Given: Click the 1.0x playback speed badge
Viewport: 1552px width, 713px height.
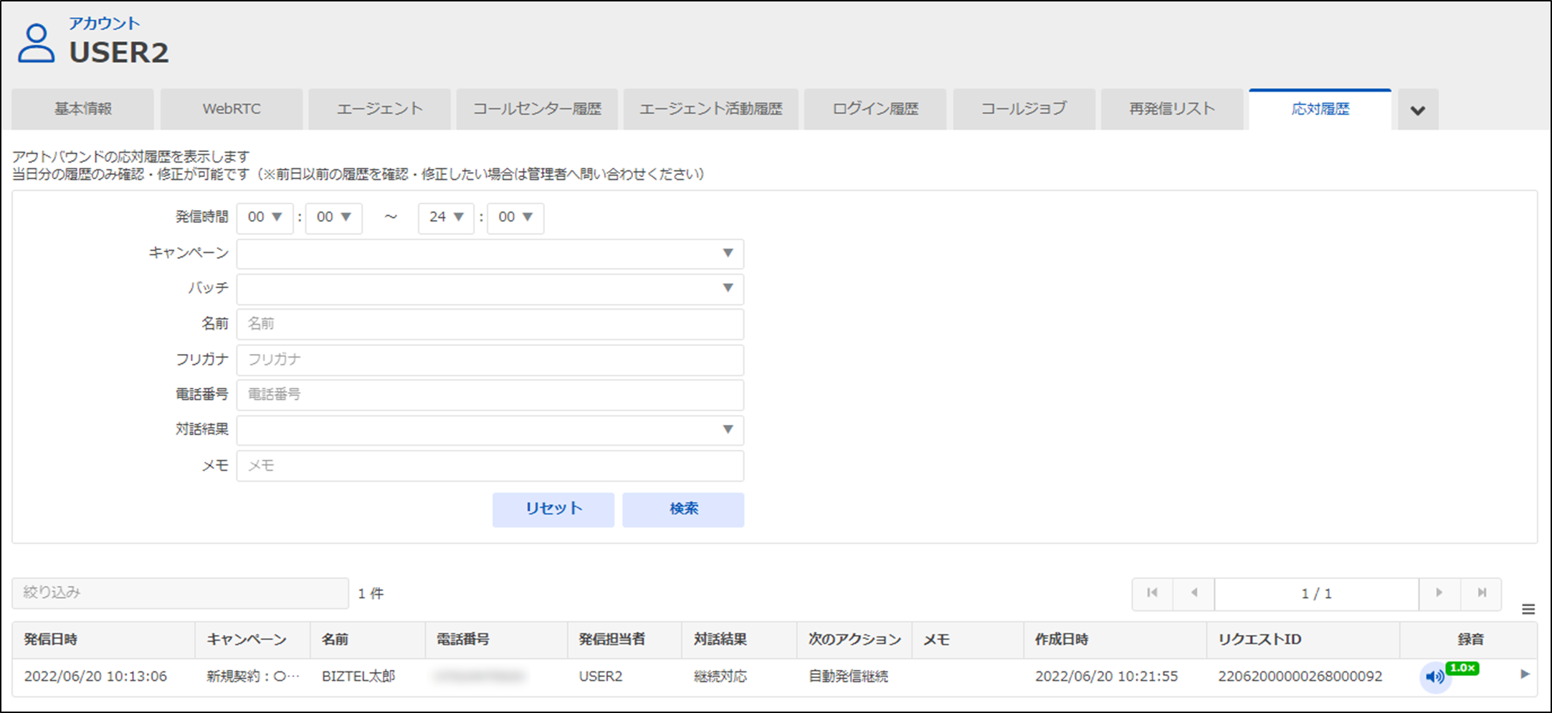Looking at the screenshot, I should pyautogui.click(x=1462, y=668).
